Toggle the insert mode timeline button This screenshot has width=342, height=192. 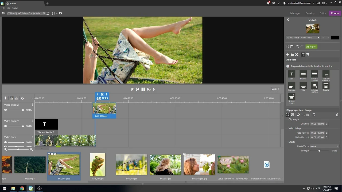pyautogui.click(x=12, y=98)
